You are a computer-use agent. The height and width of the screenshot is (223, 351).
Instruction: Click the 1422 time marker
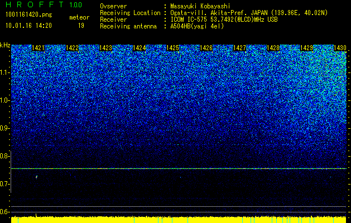click(73, 48)
